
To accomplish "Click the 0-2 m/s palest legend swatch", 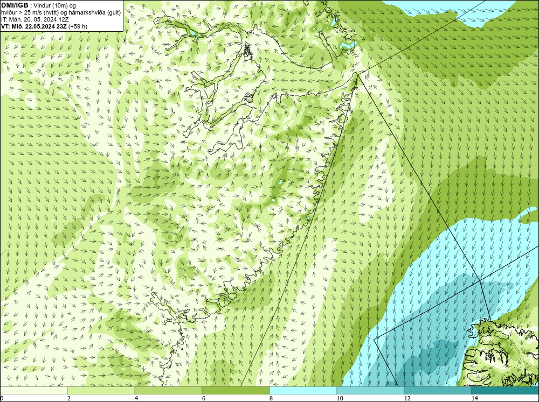I will [x=33, y=390].
